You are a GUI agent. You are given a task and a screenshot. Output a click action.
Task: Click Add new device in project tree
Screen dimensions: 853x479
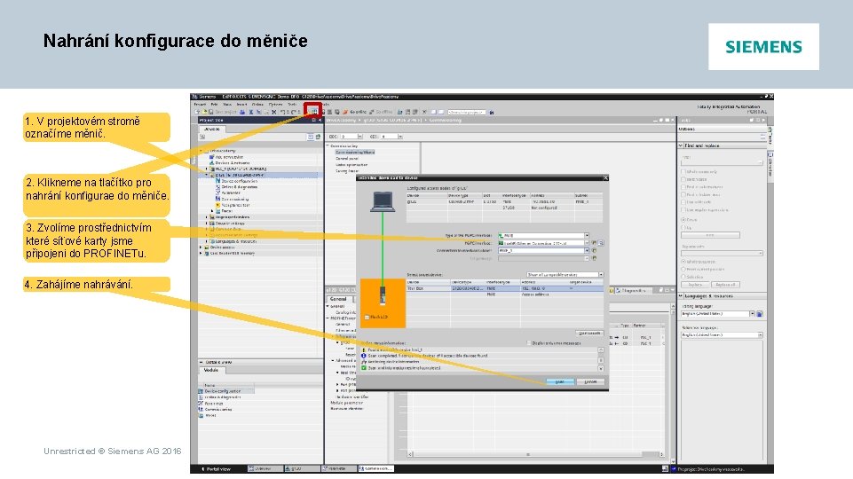(x=229, y=157)
